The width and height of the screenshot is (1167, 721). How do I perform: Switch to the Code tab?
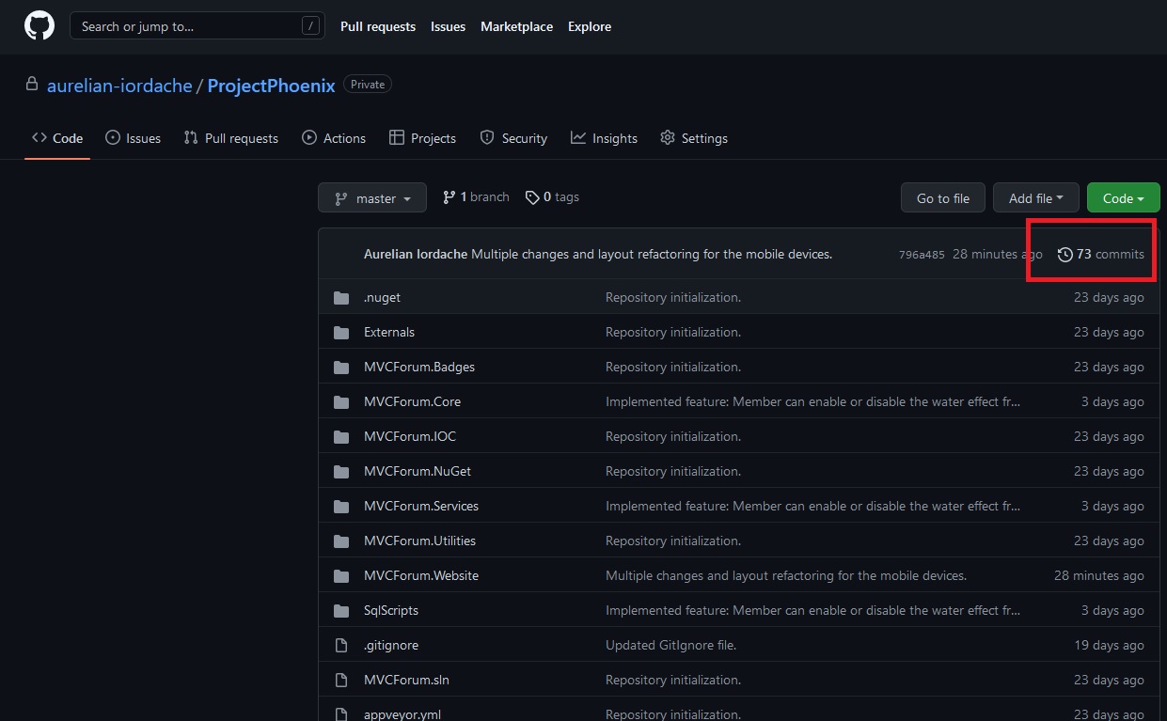tap(57, 138)
